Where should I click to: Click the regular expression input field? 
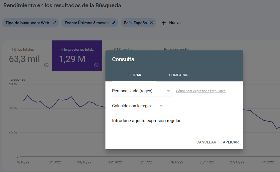click(x=174, y=121)
